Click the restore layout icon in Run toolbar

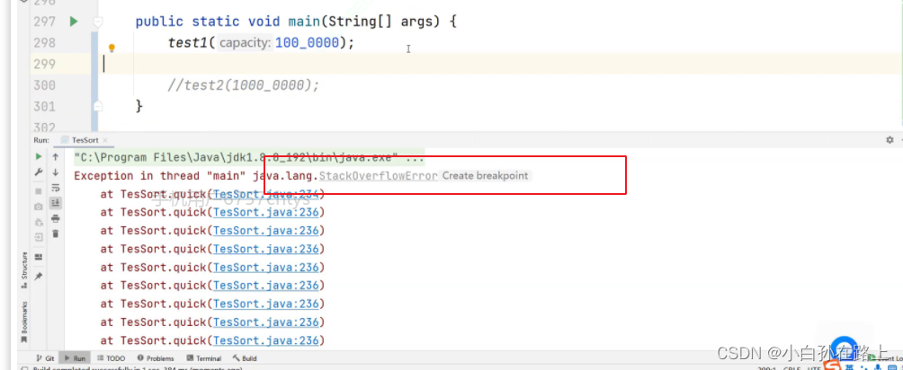coord(39,257)
